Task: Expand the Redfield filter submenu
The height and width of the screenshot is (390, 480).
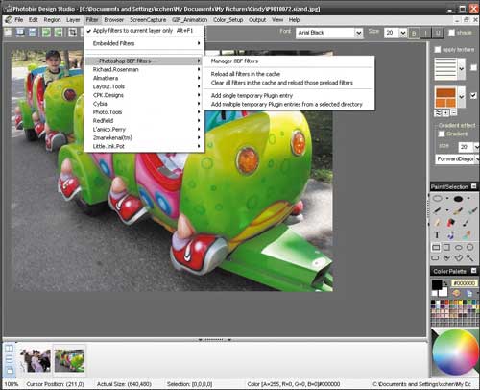Action: [144, 121]
